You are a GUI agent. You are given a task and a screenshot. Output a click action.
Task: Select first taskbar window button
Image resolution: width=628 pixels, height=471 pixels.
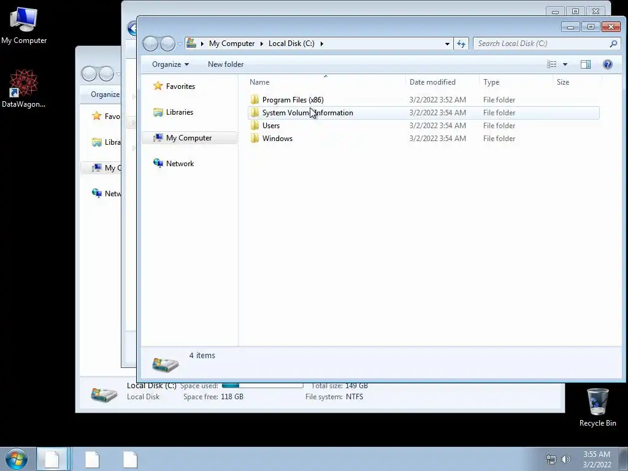click(52, 459)
